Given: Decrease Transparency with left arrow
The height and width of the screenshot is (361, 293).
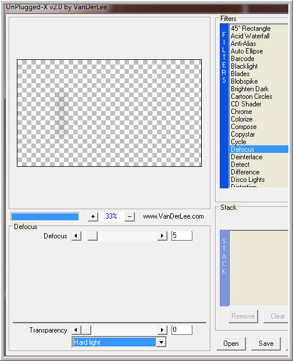Looking at the screenshot, I should coord(76,330).
